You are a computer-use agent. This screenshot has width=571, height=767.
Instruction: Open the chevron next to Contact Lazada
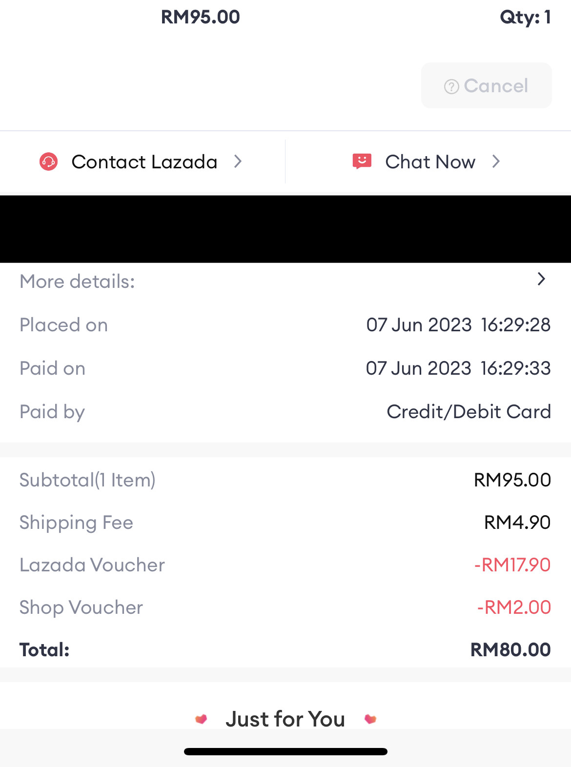(238, 161)
